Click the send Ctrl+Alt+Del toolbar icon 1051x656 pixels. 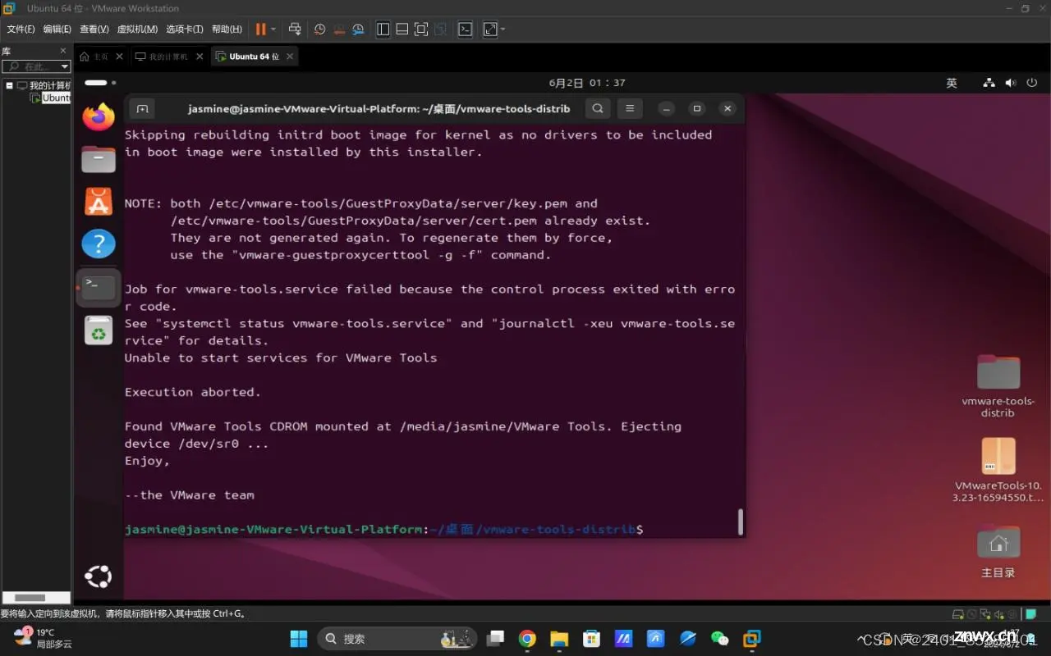295,29
